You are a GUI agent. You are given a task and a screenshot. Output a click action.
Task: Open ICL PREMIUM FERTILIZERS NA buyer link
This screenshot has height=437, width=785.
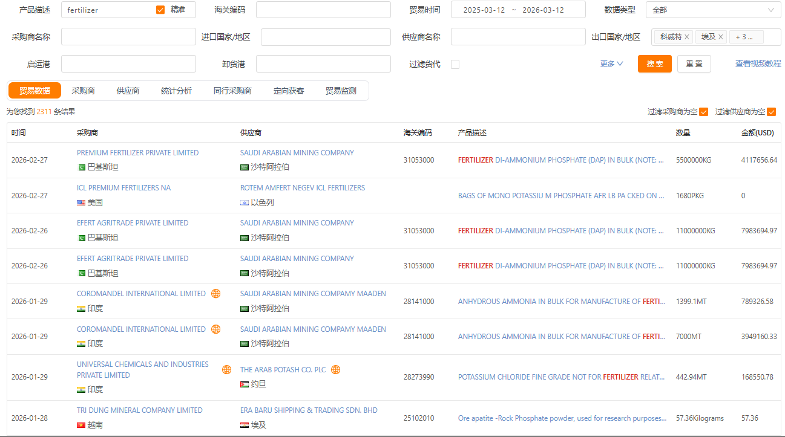click(123, 188)
